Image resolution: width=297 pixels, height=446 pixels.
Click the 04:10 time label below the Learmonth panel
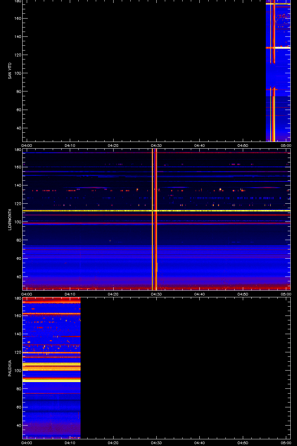pos(70,294)
